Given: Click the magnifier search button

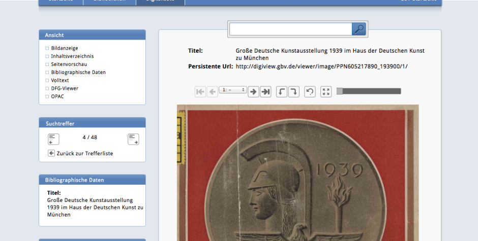Looking at the screenshot, I should [359, 29].
